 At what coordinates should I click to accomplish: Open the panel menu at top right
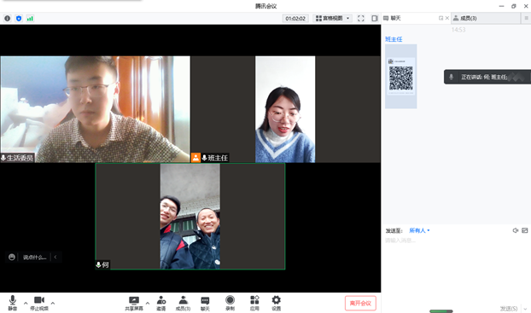526,18
